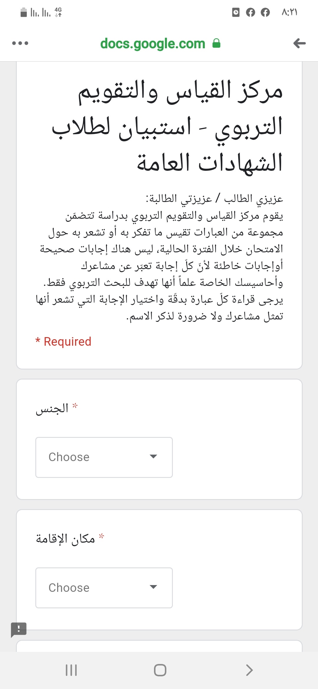The width and height of the screenshot is (318, 689).
Task: Tap the Android back chevron
Action: point(249,670)
